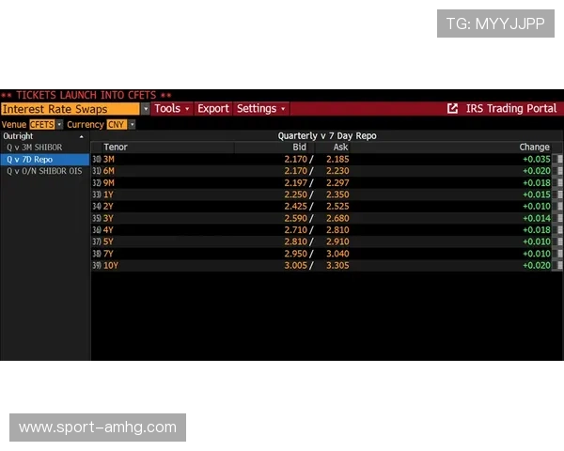Open the Settings menu

click(260, 109)
